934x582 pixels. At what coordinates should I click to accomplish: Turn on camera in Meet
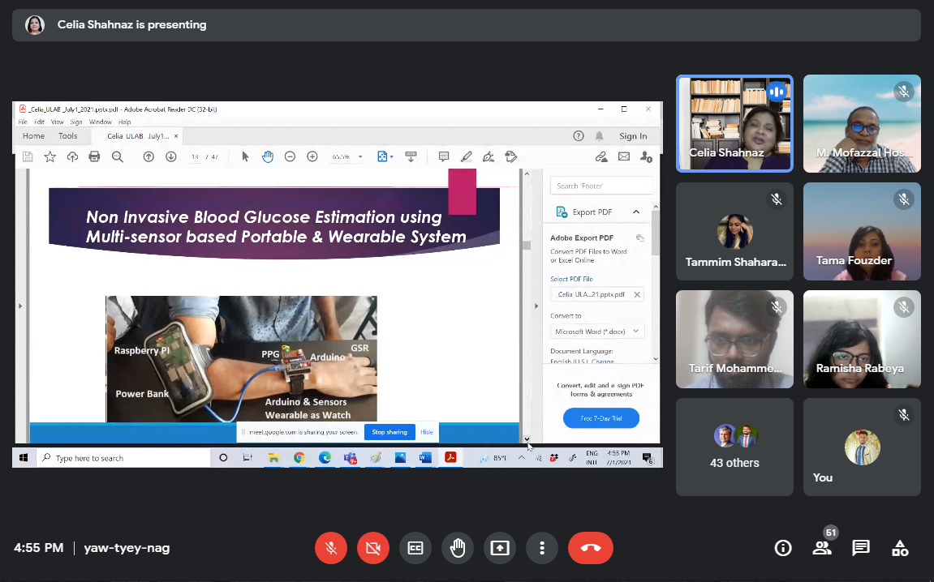[373, 548]
